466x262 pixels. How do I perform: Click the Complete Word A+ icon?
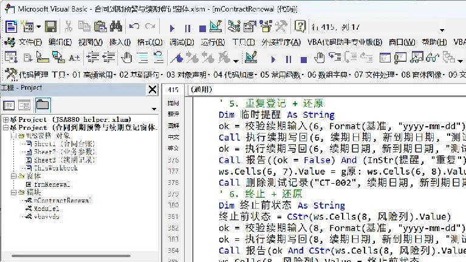pos(74,58)
